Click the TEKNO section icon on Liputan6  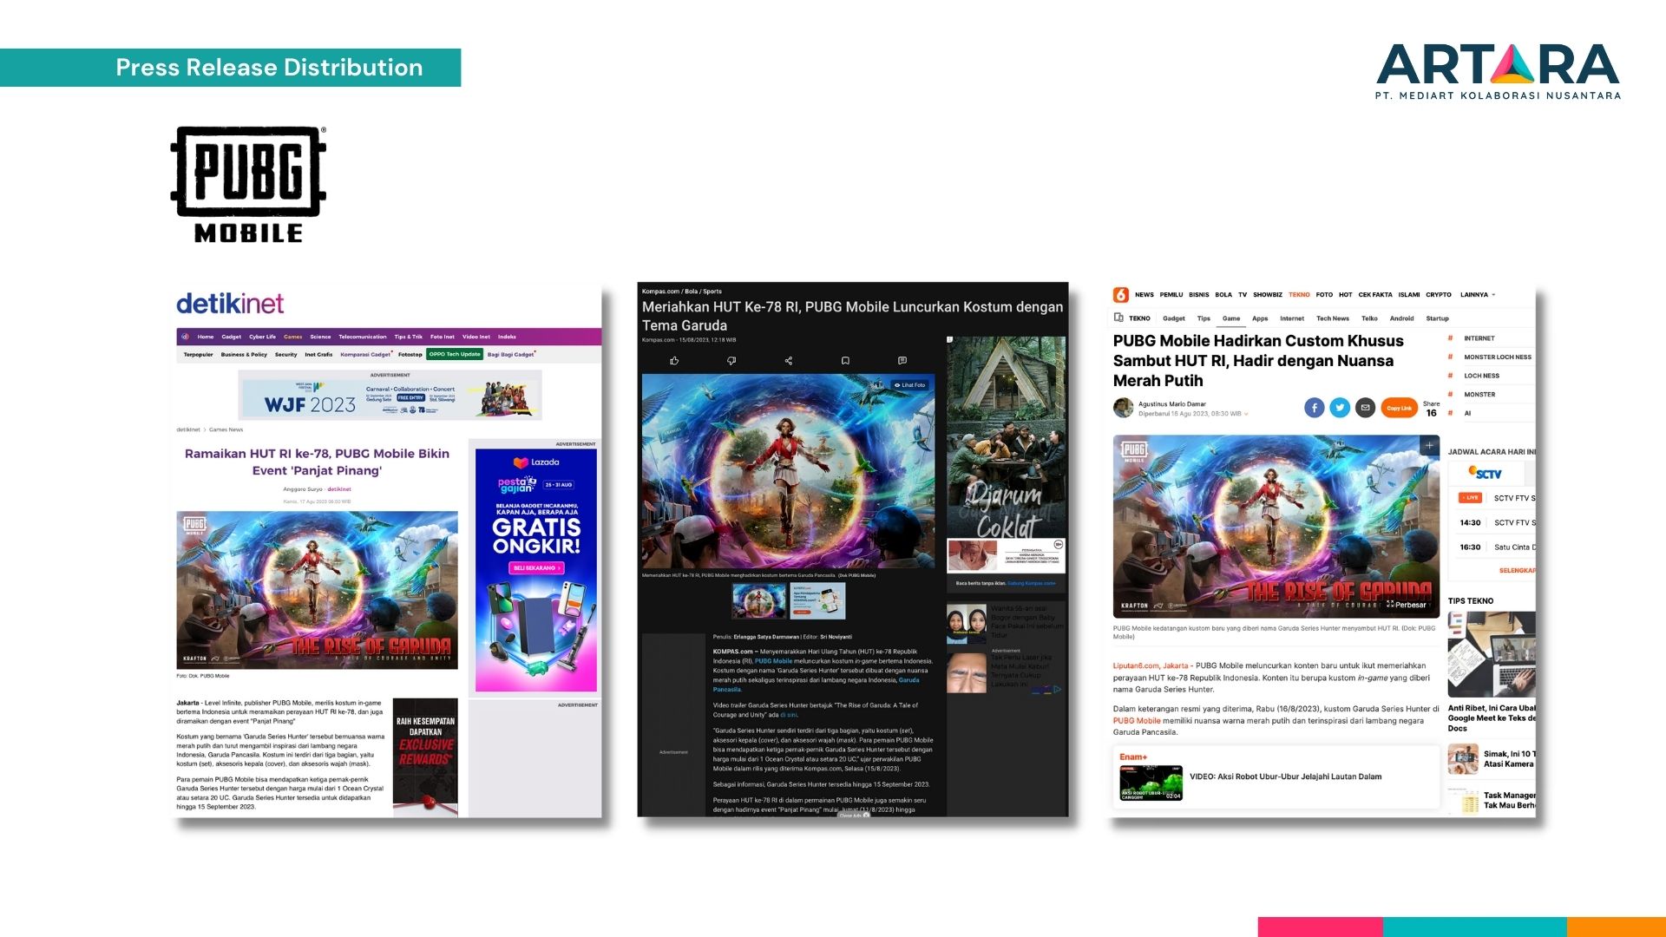(x=1119, y=318)
